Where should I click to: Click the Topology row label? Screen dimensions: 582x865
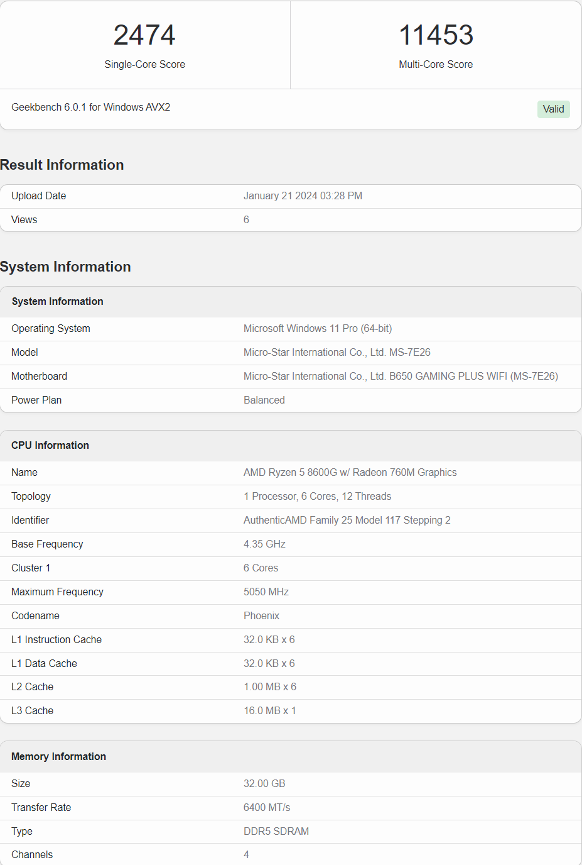coord(31,497)
